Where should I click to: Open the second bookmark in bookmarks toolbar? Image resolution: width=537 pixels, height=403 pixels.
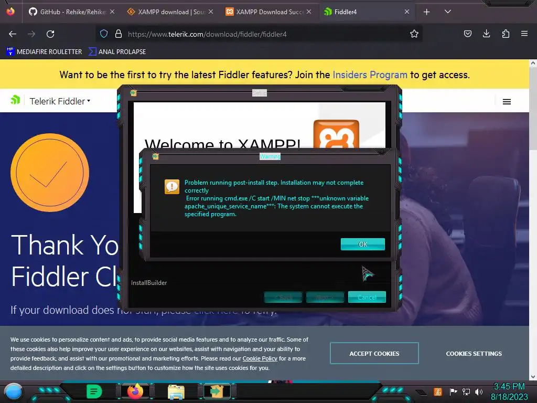click(117, 52)
